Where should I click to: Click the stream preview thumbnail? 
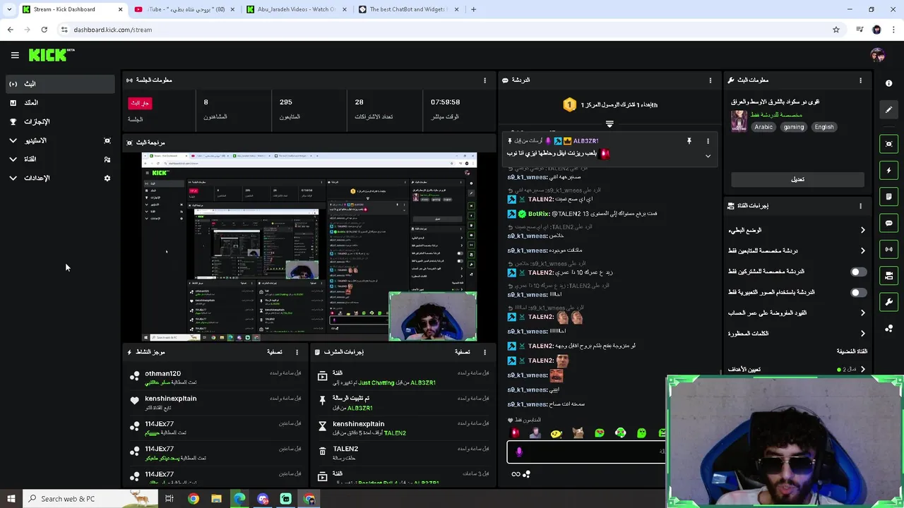pyautogui.click(x=309, y=247)
